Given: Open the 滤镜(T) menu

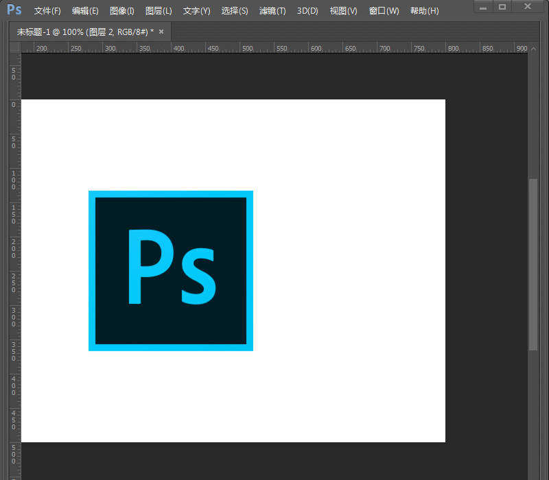Looking at the screenshot, I should (272, 11).
